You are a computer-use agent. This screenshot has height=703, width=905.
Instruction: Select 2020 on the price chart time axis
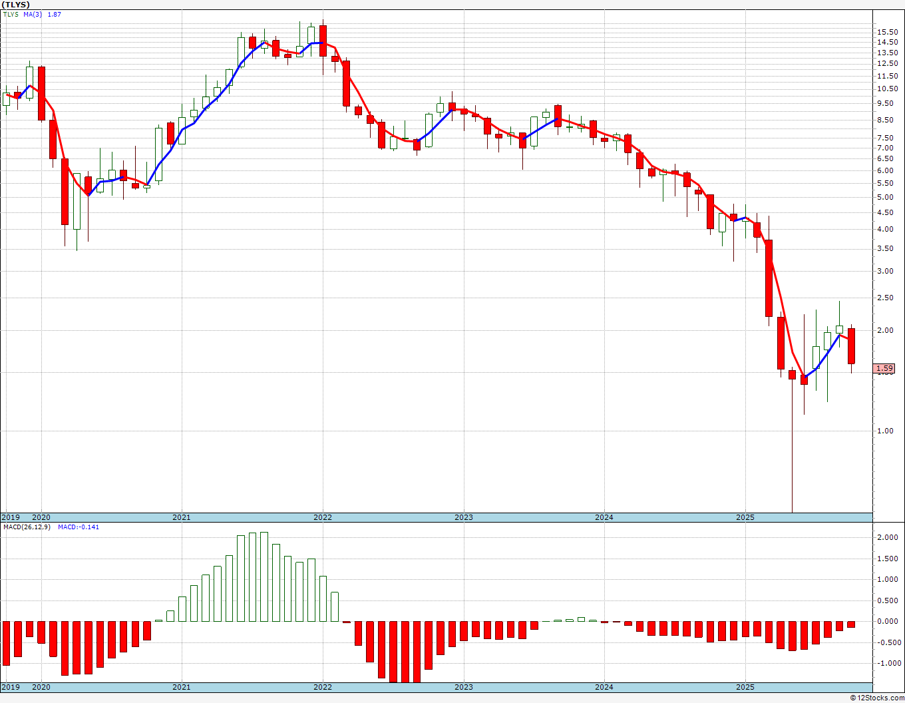point(41,517)
